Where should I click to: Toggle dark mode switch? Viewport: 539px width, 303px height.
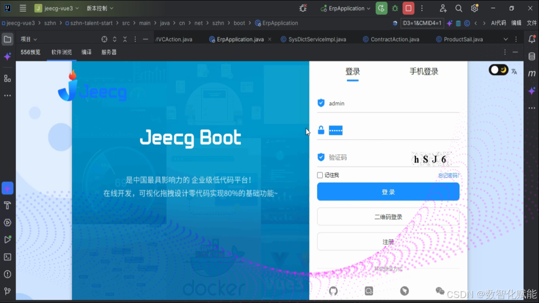(x=499, y=70)
